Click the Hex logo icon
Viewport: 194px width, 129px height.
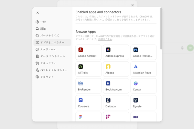136,117
